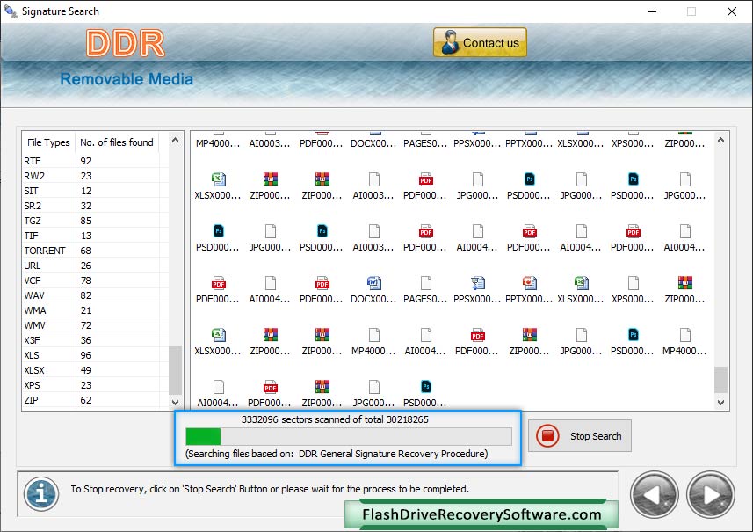The image size is (753, 532).
Task: Select the ZIP archive icon in the last row
Action: click(x=322, y=387)
